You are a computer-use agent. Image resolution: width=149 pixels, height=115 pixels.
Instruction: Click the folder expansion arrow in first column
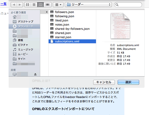click(47, 12)
